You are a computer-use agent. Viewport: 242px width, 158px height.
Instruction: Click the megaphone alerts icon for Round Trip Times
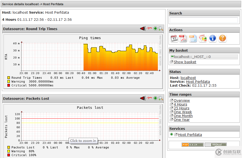coord(143,28)
